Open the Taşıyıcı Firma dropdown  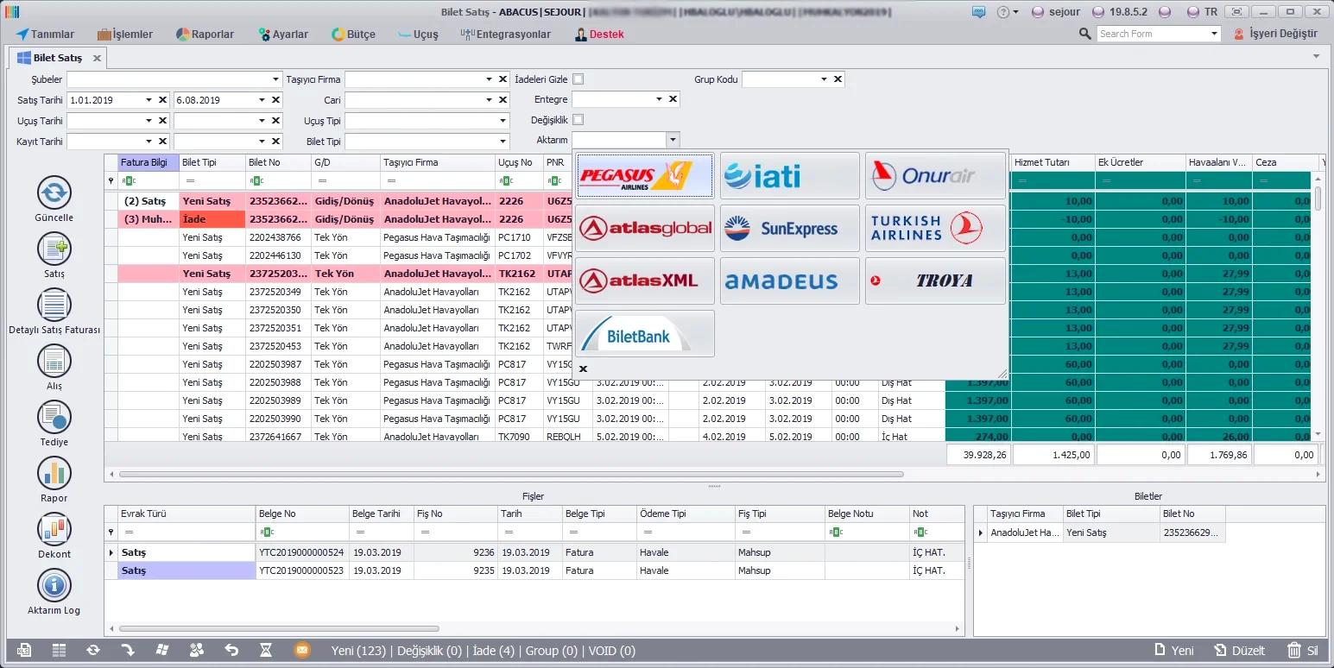490,79
